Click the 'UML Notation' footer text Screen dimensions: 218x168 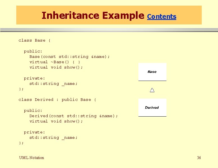click(x=32, y=158)
